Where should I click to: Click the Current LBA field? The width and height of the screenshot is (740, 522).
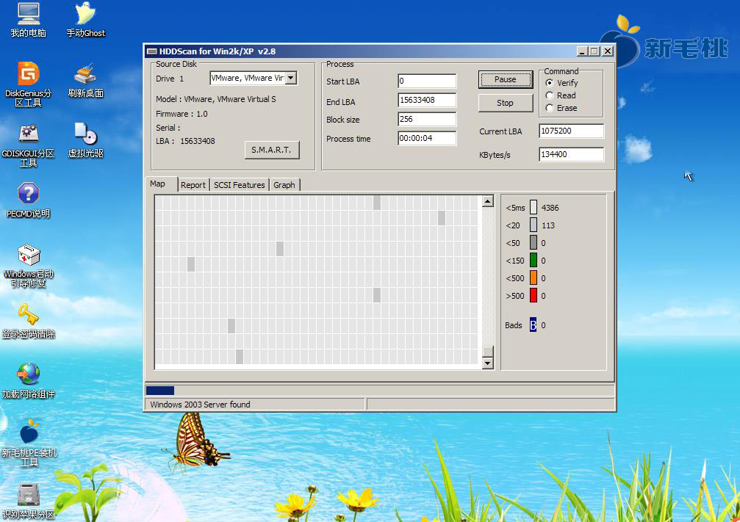click(x=571, y=131)
